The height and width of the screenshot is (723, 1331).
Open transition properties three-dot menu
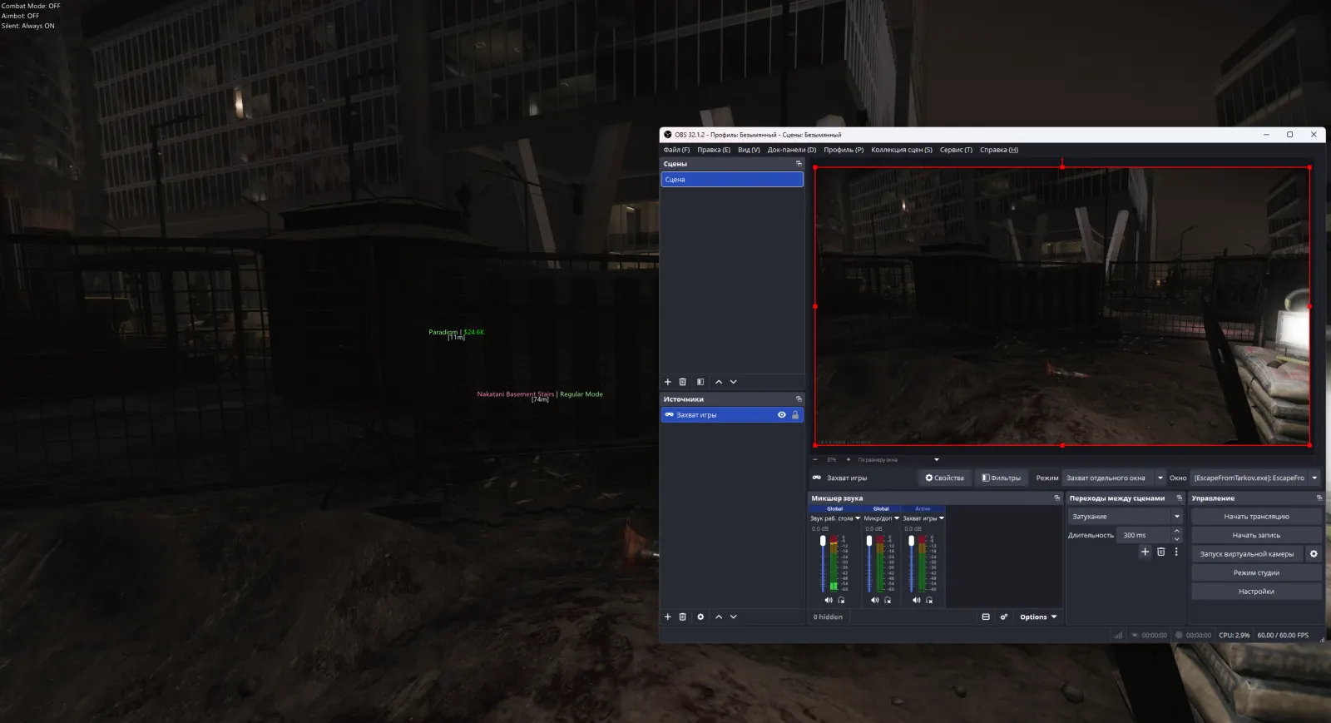[x=1176, y=552]
